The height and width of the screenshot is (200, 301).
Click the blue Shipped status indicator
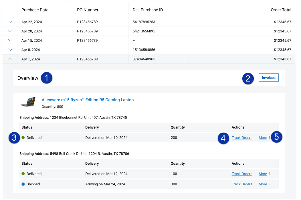(x=23, y=184)
